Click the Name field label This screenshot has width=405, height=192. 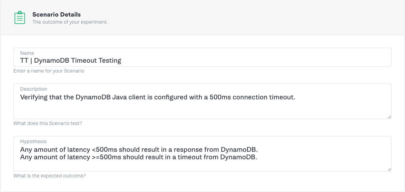(27, 53)
